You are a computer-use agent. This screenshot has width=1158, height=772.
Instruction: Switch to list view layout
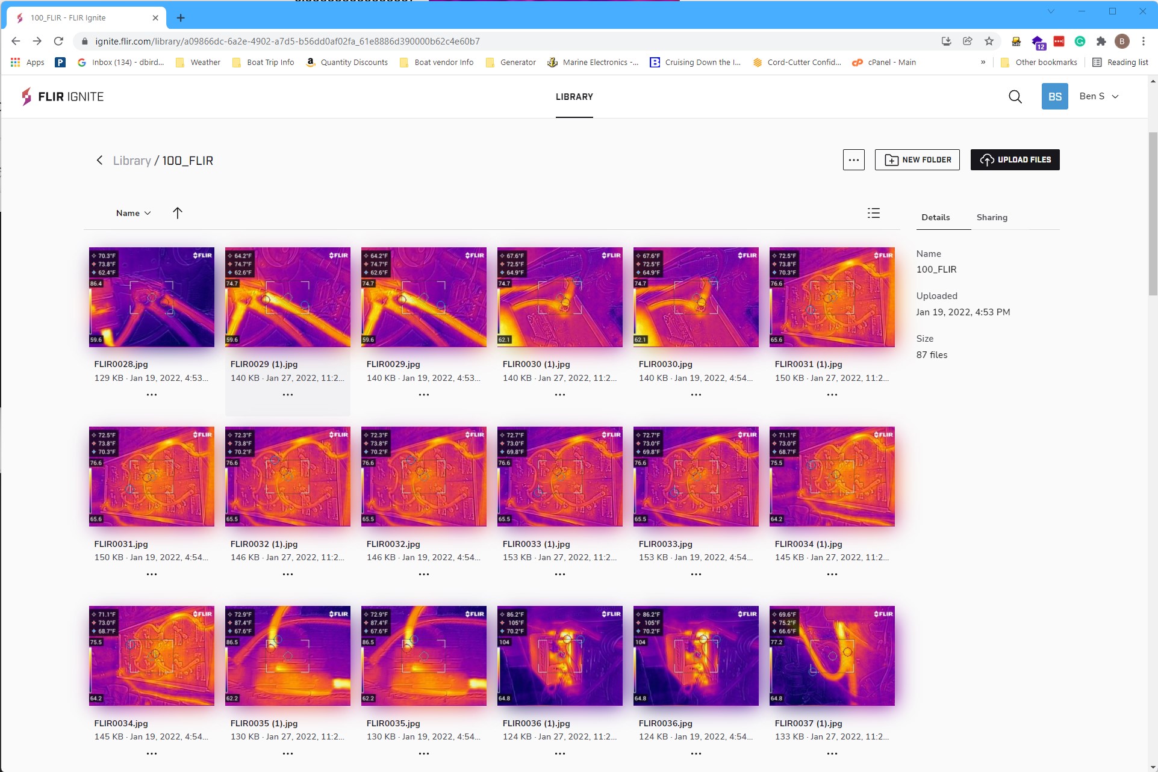(x=873, y=213)
